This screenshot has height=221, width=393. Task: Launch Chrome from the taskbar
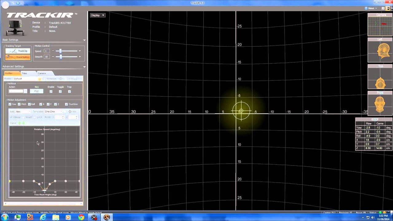pos(81,217)
